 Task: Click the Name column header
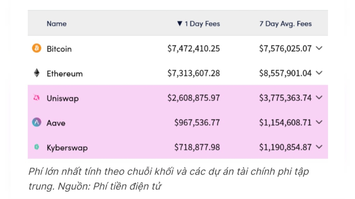point(57,24)
